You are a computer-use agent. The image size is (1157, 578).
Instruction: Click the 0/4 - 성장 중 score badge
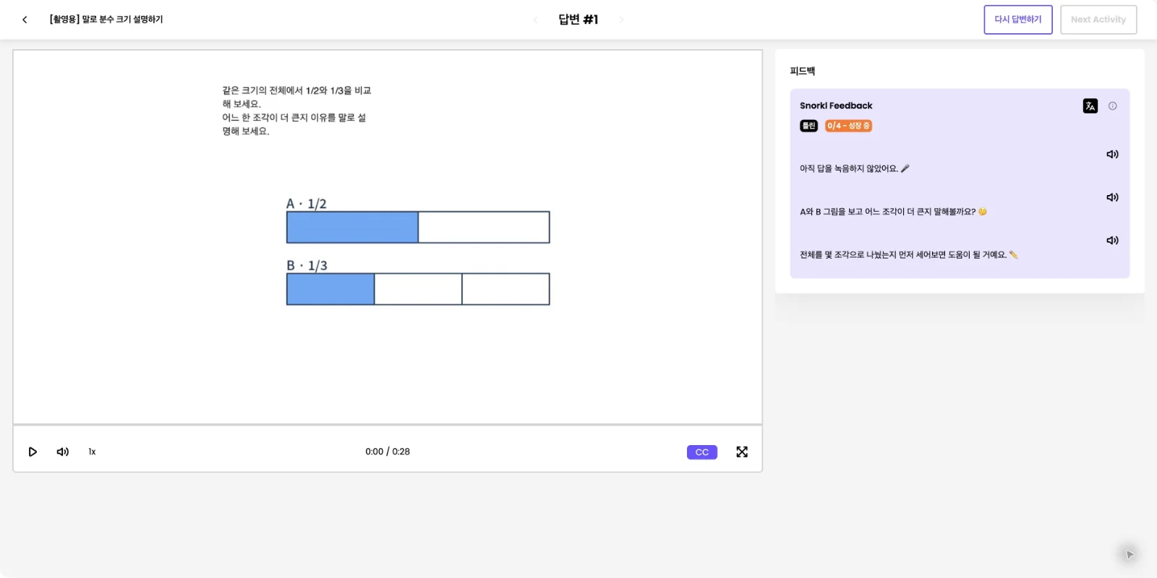[848, 126]
